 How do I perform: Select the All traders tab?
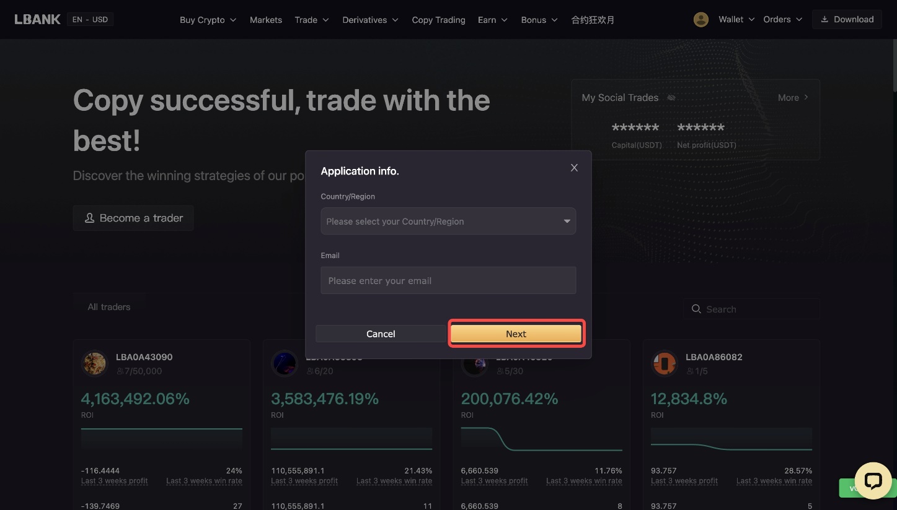coord(109,307)
